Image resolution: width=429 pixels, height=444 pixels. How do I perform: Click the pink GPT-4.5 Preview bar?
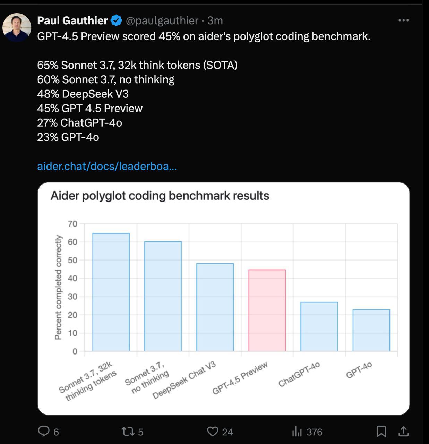pos(267,310)
